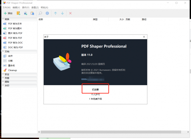Click the paste files toolbar icon
The width and height of the screenshot is (191, 139).
pyautogui.click(x=32, y=13)
